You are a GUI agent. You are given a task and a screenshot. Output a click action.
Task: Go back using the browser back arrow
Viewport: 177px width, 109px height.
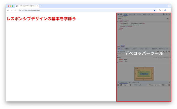tap(8, 11)
